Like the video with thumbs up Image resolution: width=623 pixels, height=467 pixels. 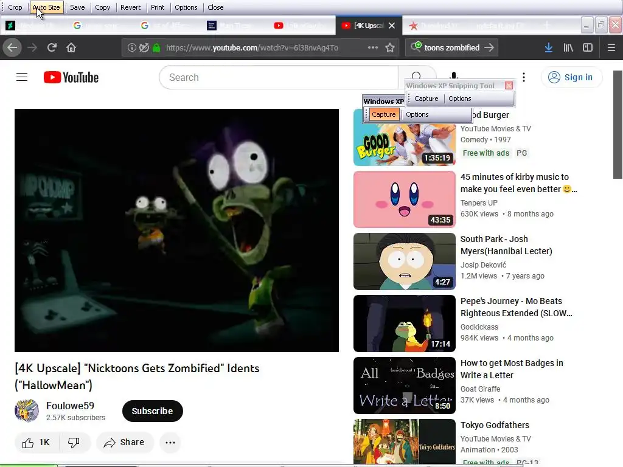pos(36,443)
